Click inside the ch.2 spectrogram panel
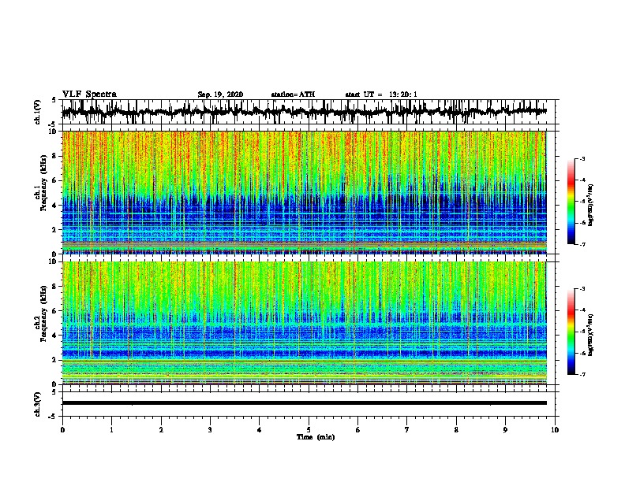Viewport: 625px width, 482px height. (x=304, y=323)
